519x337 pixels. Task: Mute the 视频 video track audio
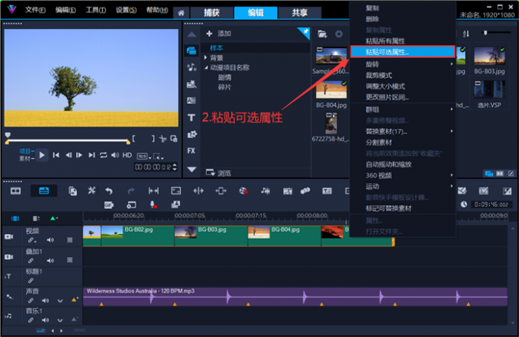pos(50,239)
